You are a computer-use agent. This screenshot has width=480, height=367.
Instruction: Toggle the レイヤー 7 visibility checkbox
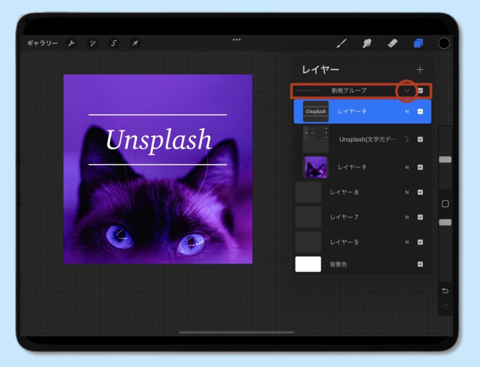tap(420, 217)
